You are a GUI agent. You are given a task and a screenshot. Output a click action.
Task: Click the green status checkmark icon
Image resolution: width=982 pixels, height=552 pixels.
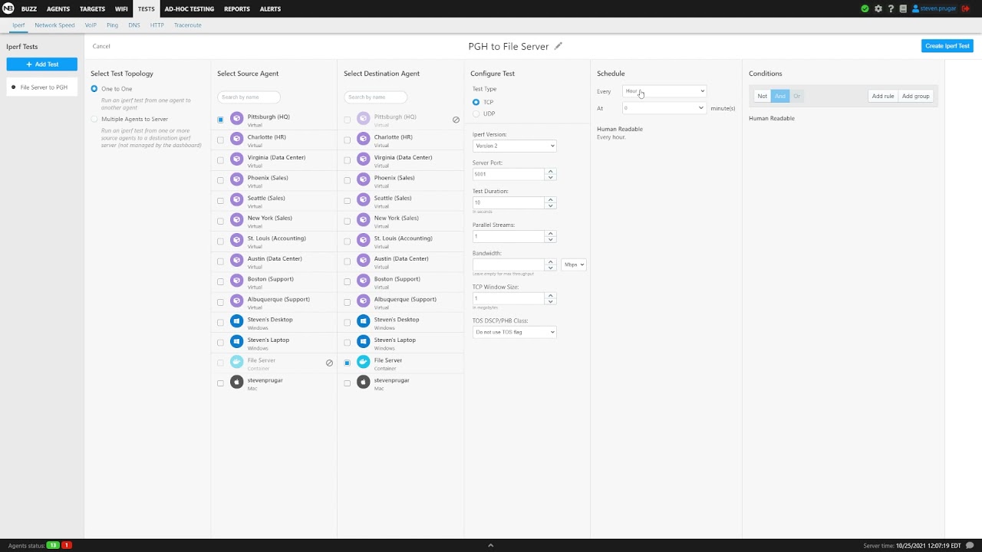point(865,9)
